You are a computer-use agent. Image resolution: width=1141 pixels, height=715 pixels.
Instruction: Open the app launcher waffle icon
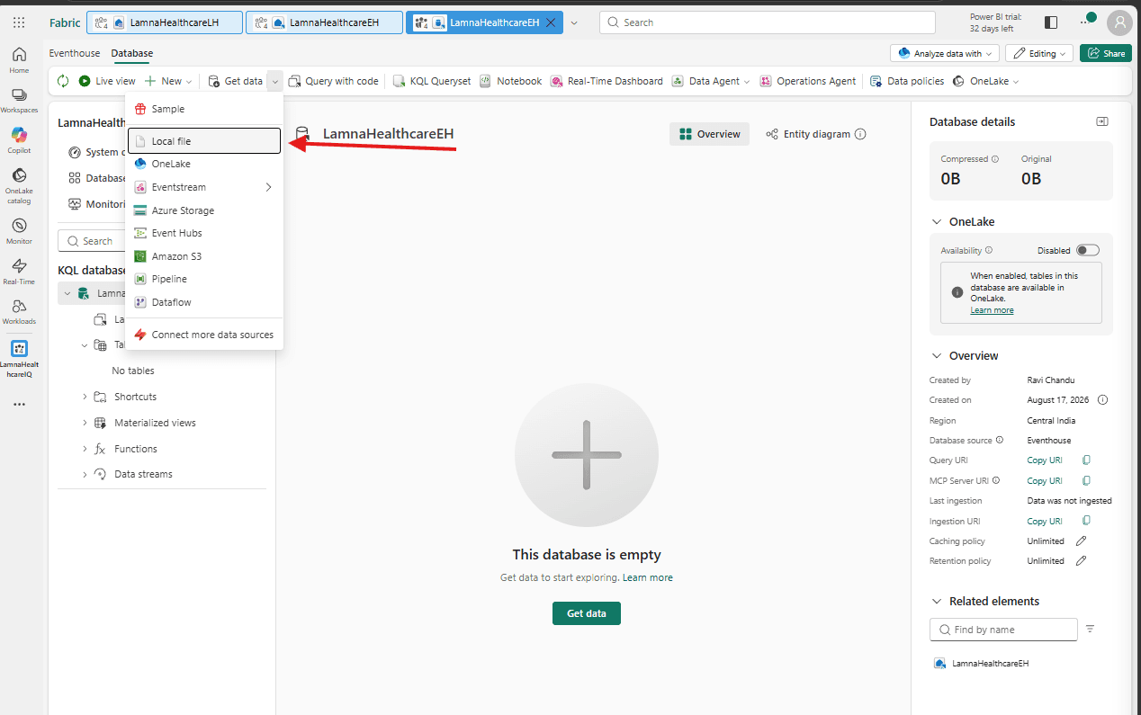coord(19,22)
